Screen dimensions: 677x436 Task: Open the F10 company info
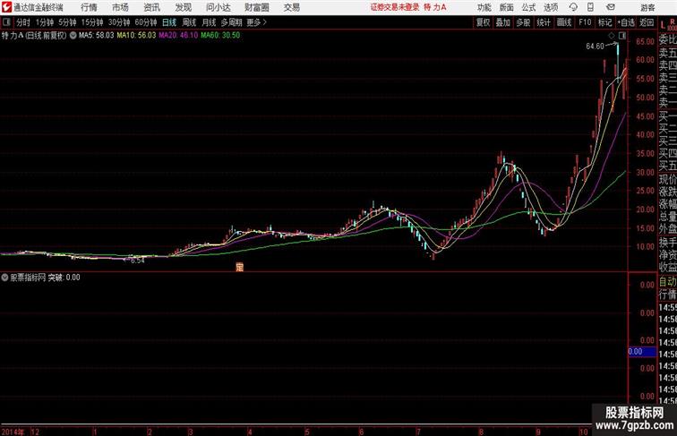[585, 22]
